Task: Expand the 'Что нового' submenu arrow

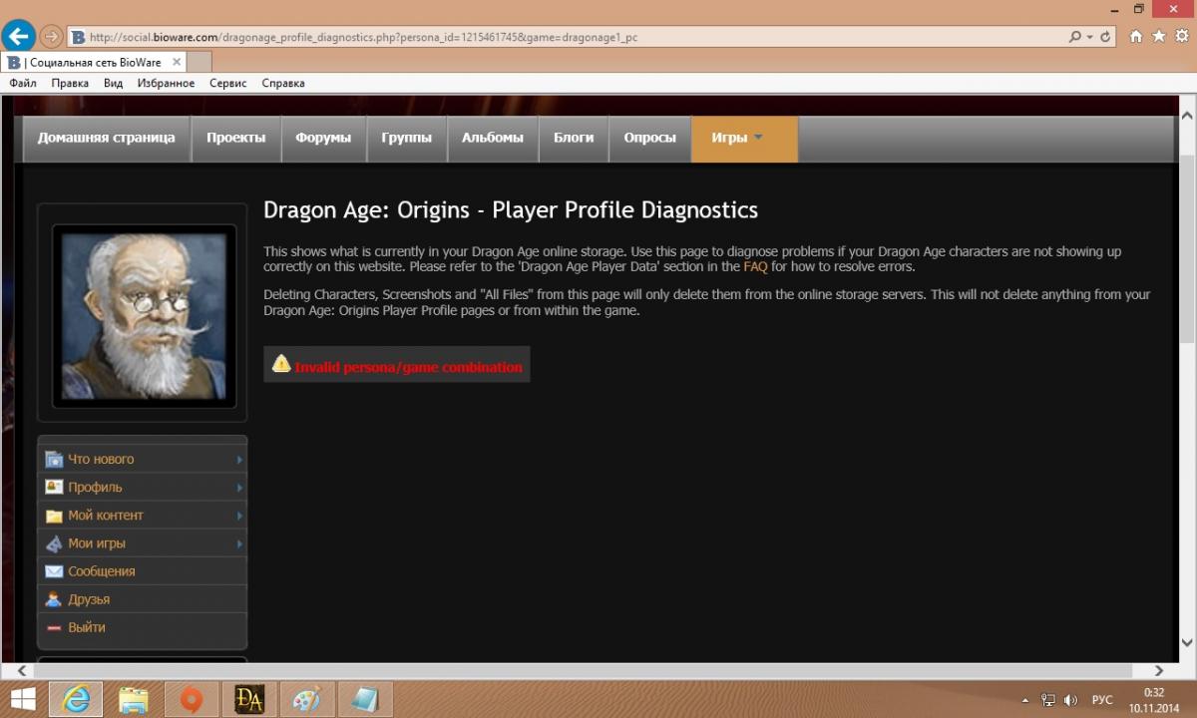Action: 239,460
